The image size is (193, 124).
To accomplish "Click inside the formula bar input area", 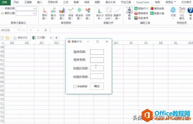I will pyautogui.click(x=122, y=30).
